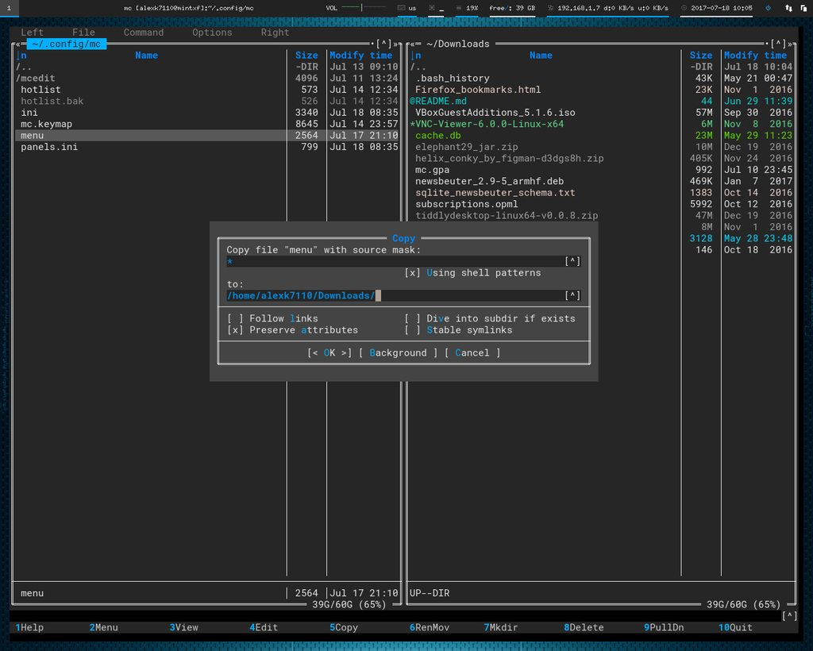Click the keyboard layout icon beside 'us'

click(x=402, y=8)
